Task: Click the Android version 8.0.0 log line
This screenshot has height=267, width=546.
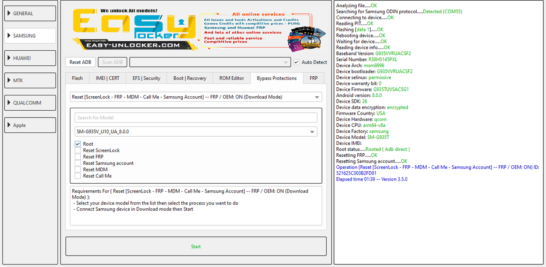Action: click(359, 95)
